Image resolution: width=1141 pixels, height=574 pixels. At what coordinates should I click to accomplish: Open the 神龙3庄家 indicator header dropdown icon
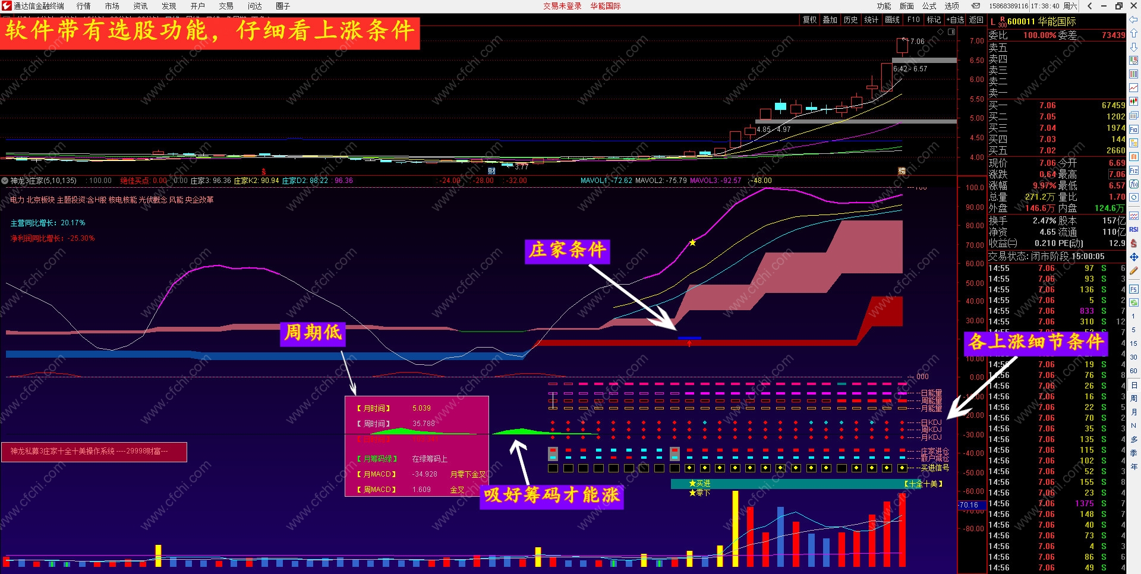(5, 181)
